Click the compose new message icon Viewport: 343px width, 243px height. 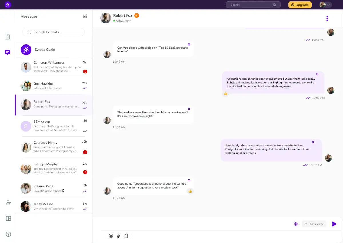pos(85,16)
